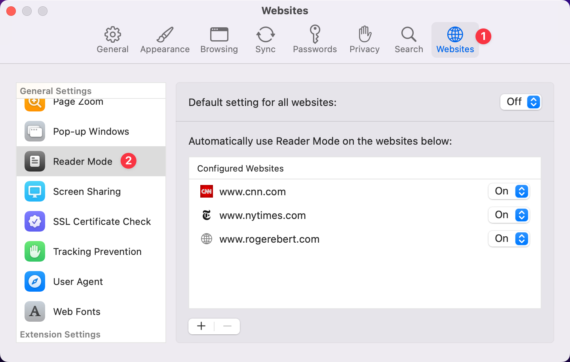Viewport: 570px width, 362px height.
Task: Select Reader Mode in the sidebar
Action: [x=83, y=161]
